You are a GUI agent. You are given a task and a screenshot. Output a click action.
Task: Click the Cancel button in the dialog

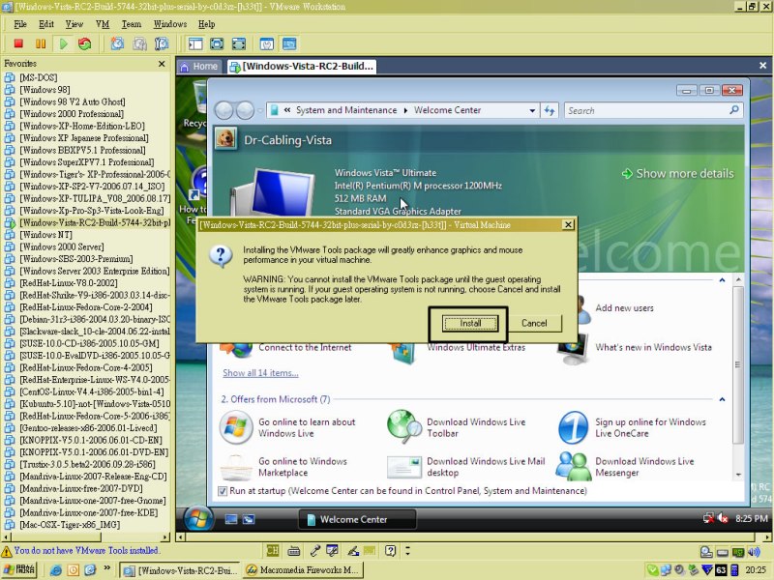[x=534, y=324]
